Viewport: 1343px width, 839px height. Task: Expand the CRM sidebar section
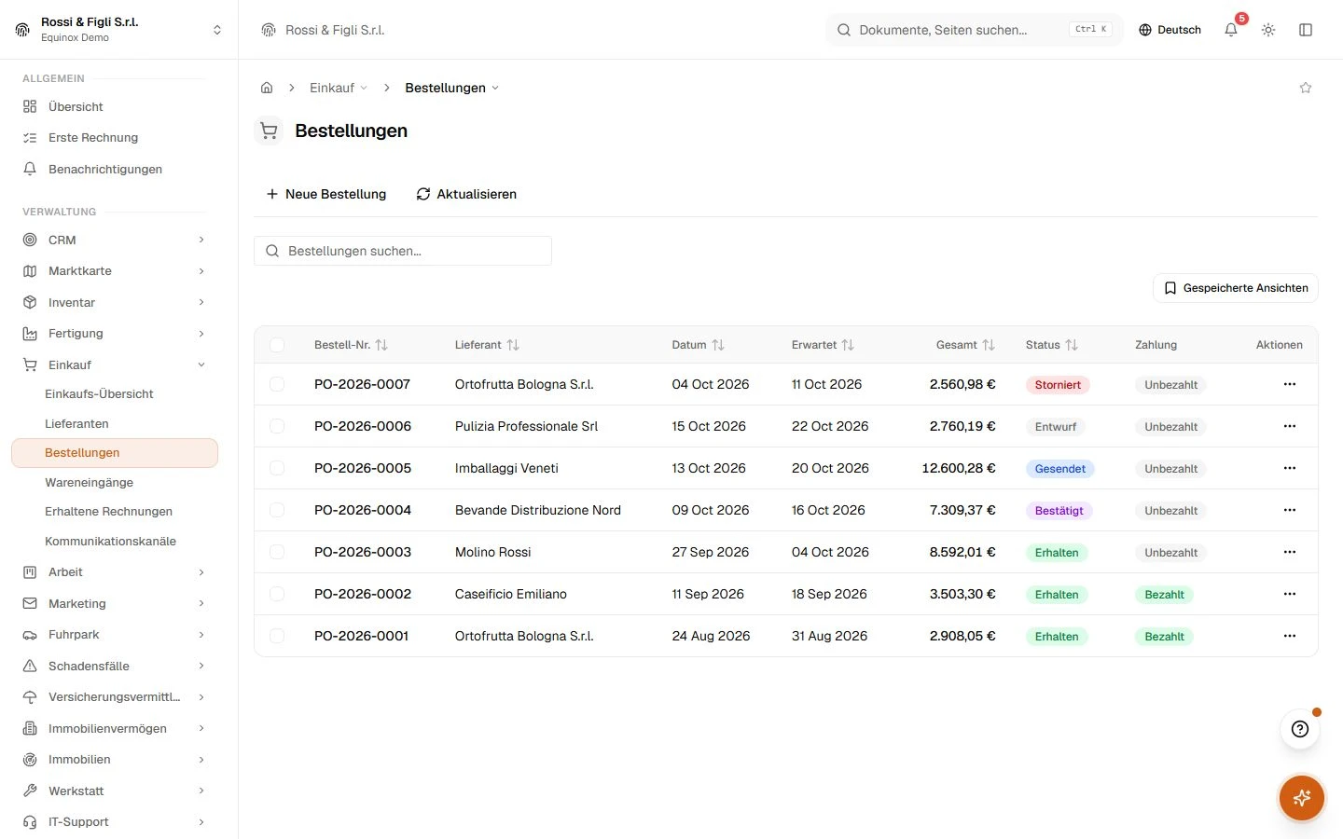pos(114,240)
